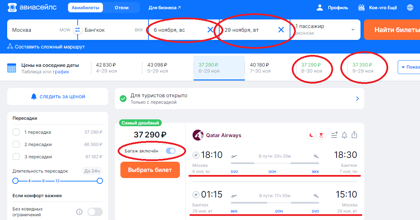This screenshot has width=420, height=220.
Task: Select the 6–29 ноя price date
Action: (219, 68)
